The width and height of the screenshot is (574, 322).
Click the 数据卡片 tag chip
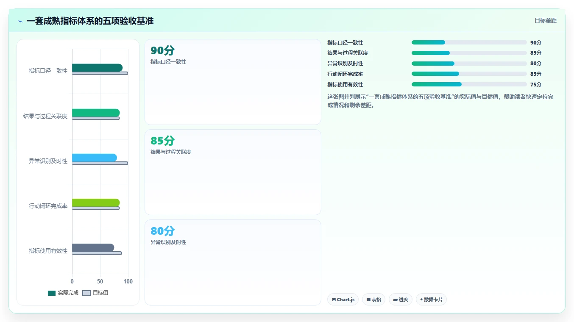click(431, 300)
